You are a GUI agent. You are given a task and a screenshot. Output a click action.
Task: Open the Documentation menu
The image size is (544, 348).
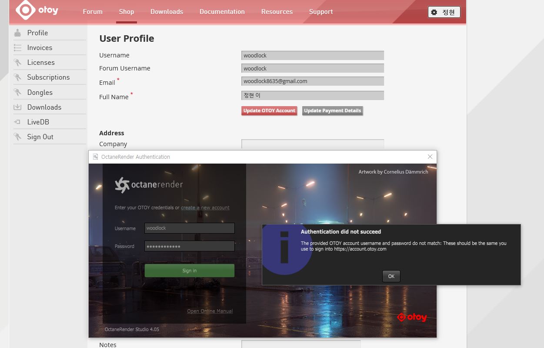coord(222,12)
